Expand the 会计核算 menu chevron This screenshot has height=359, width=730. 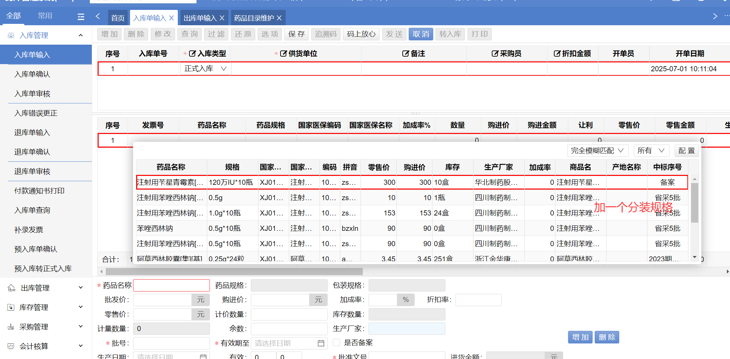(x=81, y=346)
